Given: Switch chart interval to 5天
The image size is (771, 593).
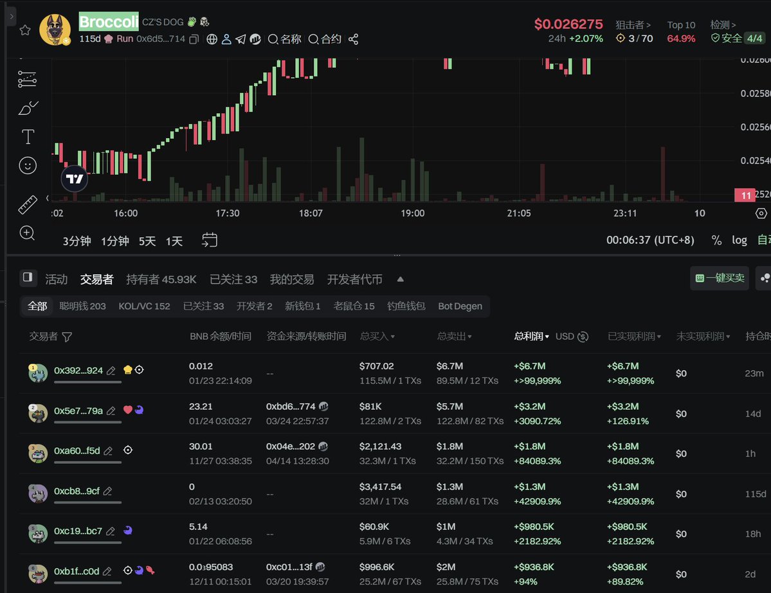Looking at the screenshot, I should (147, 241).
